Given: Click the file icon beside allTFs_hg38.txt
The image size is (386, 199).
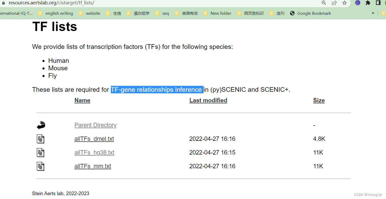Looking at the screenshot, I should tap(40, 152).
